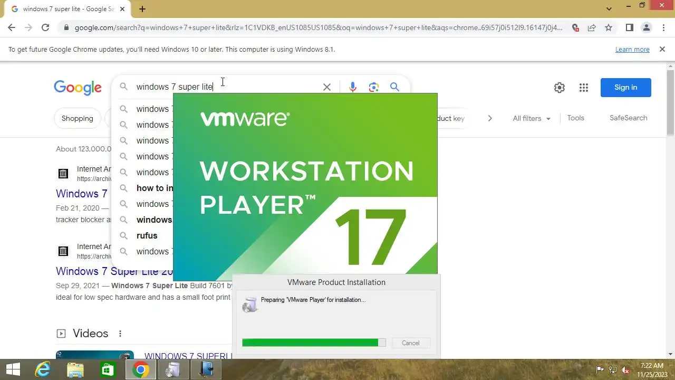
Task: Bookmark this page with the star
Action: tap(609, 27)
